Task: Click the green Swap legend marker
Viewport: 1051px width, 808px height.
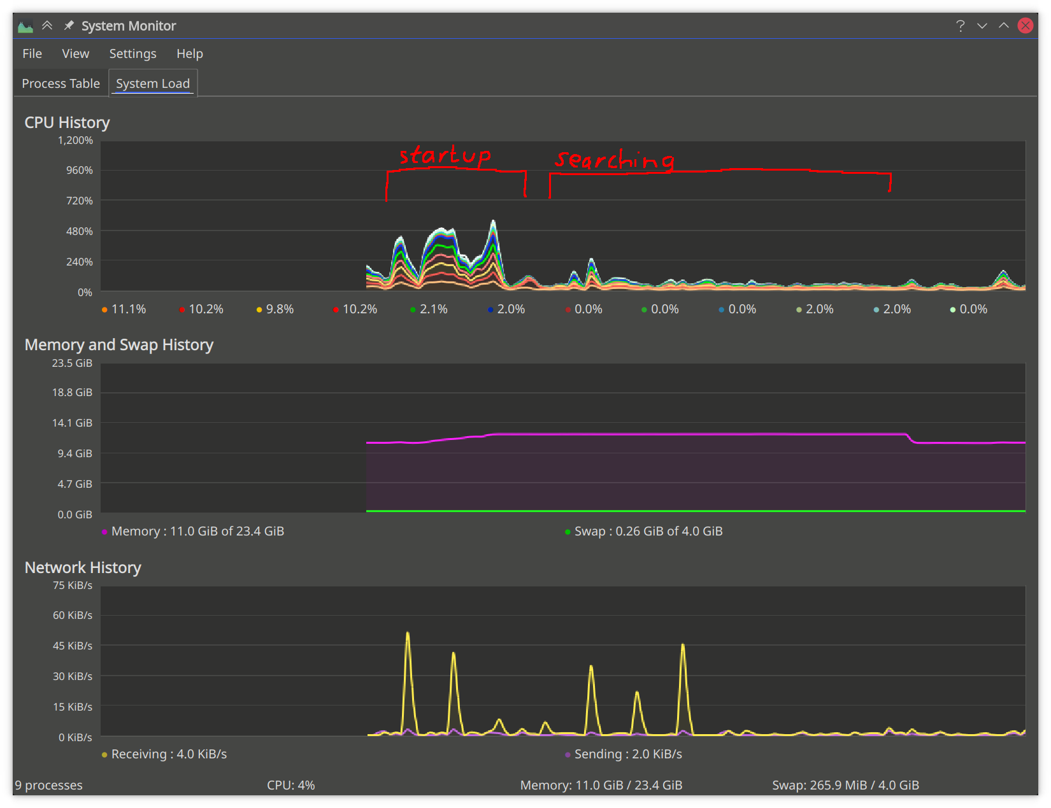Action: point(566,531)
